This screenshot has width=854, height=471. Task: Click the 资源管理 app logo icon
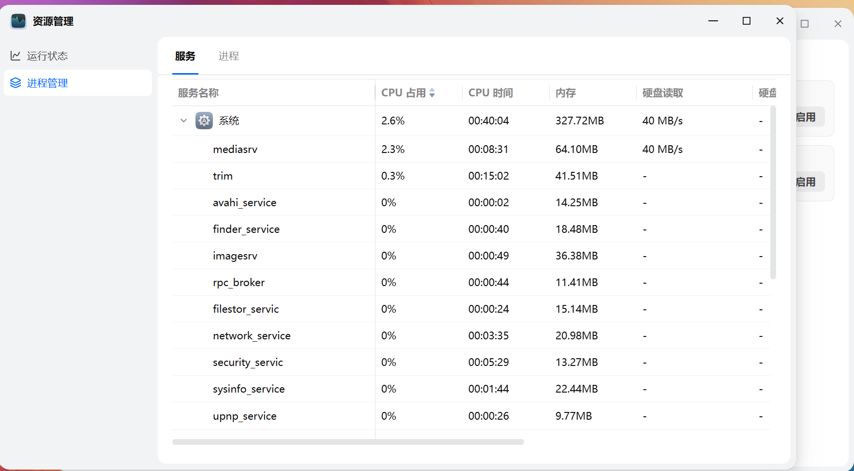pyautogui.click(x=18, y=21)
